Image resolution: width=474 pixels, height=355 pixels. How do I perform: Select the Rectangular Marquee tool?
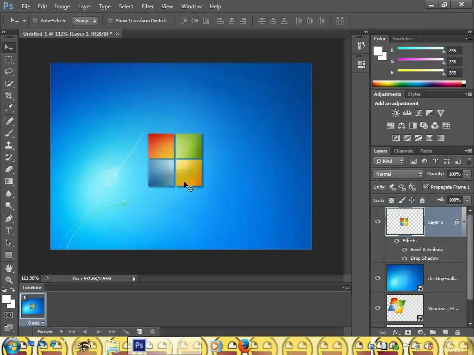pos(9,60)
